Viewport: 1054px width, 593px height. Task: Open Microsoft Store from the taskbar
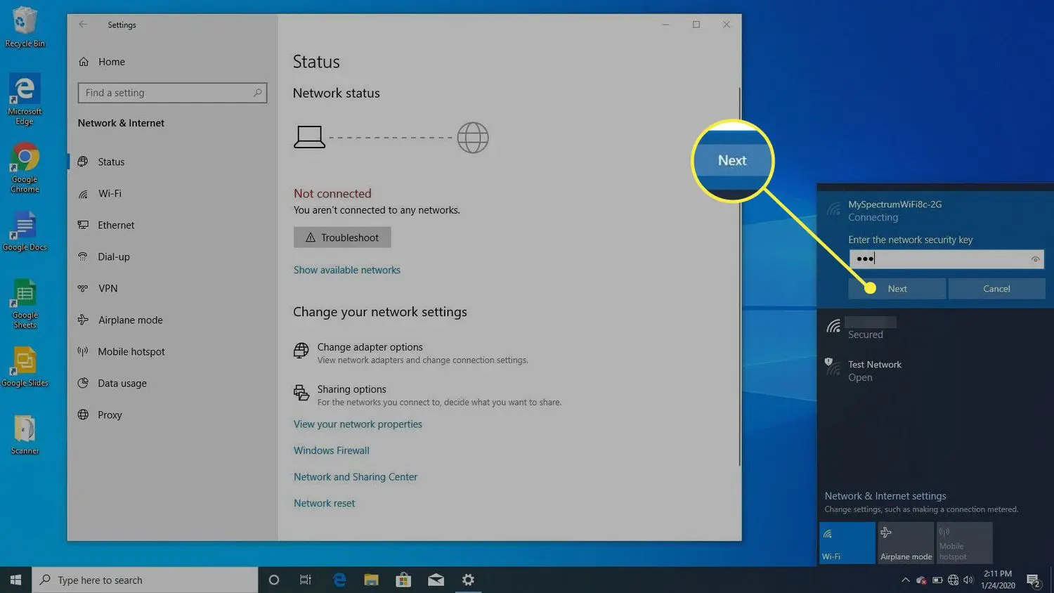(403, 580)
